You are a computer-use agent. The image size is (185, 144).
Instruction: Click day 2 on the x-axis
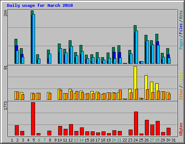(17, 140)
